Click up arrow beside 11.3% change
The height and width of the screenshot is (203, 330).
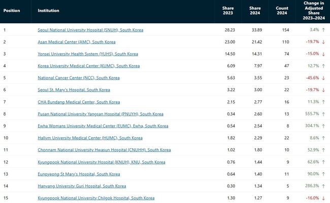[x=323, y=102]
